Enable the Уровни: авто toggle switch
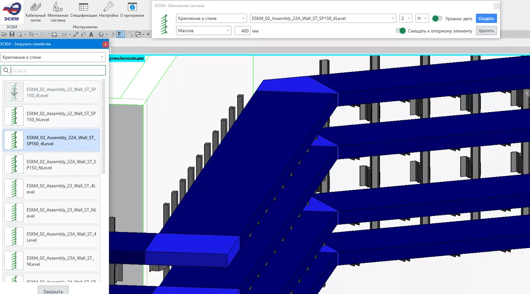Viewport: 530px width, 294px height. click(436, 18)
